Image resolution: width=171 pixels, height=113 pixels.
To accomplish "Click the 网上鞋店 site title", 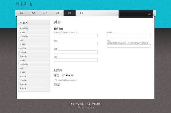I will tap(24, 4).
